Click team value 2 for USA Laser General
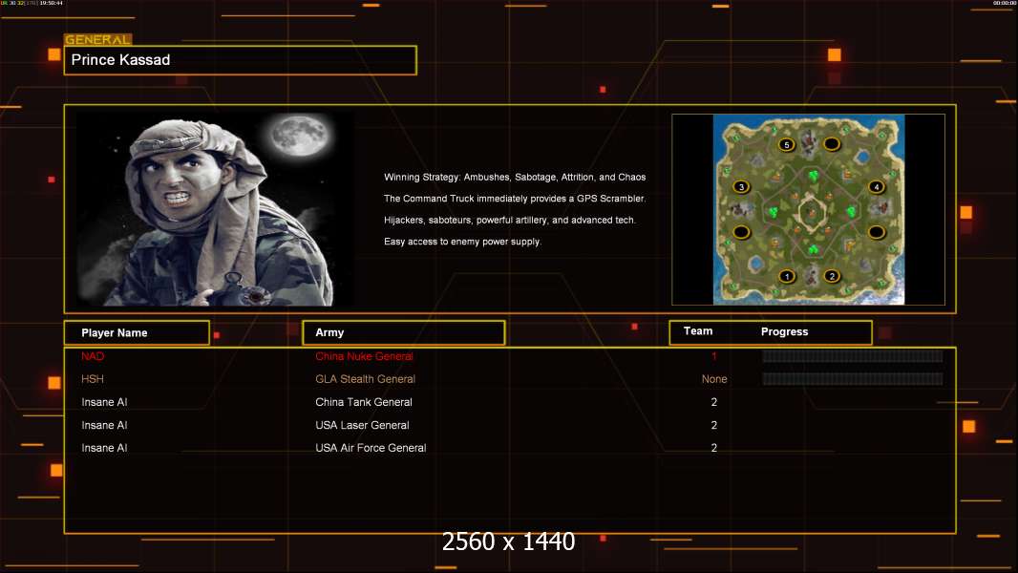The width and height of the screenshot is (1018, 573). pyautogui.click(x=714, y=425)
